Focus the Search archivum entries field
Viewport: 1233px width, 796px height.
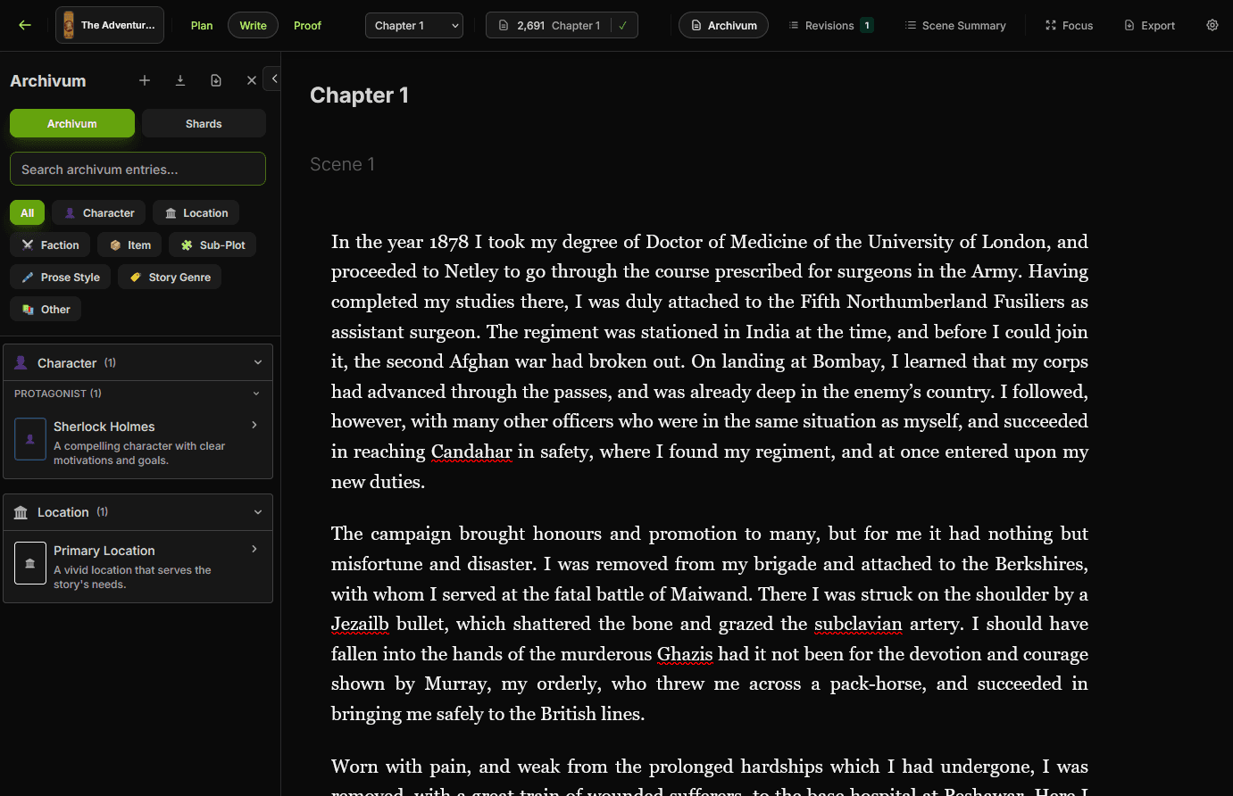(137, 169)
